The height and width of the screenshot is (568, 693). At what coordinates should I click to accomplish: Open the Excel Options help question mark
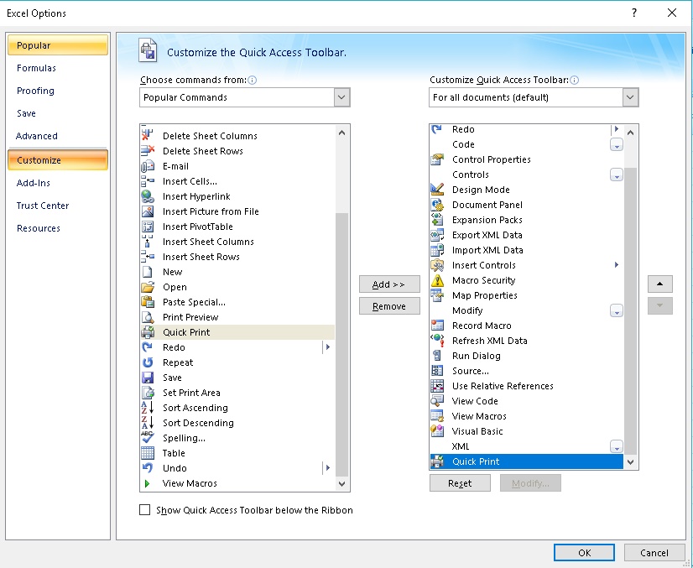pyautogui.click(x=634, y=13)
